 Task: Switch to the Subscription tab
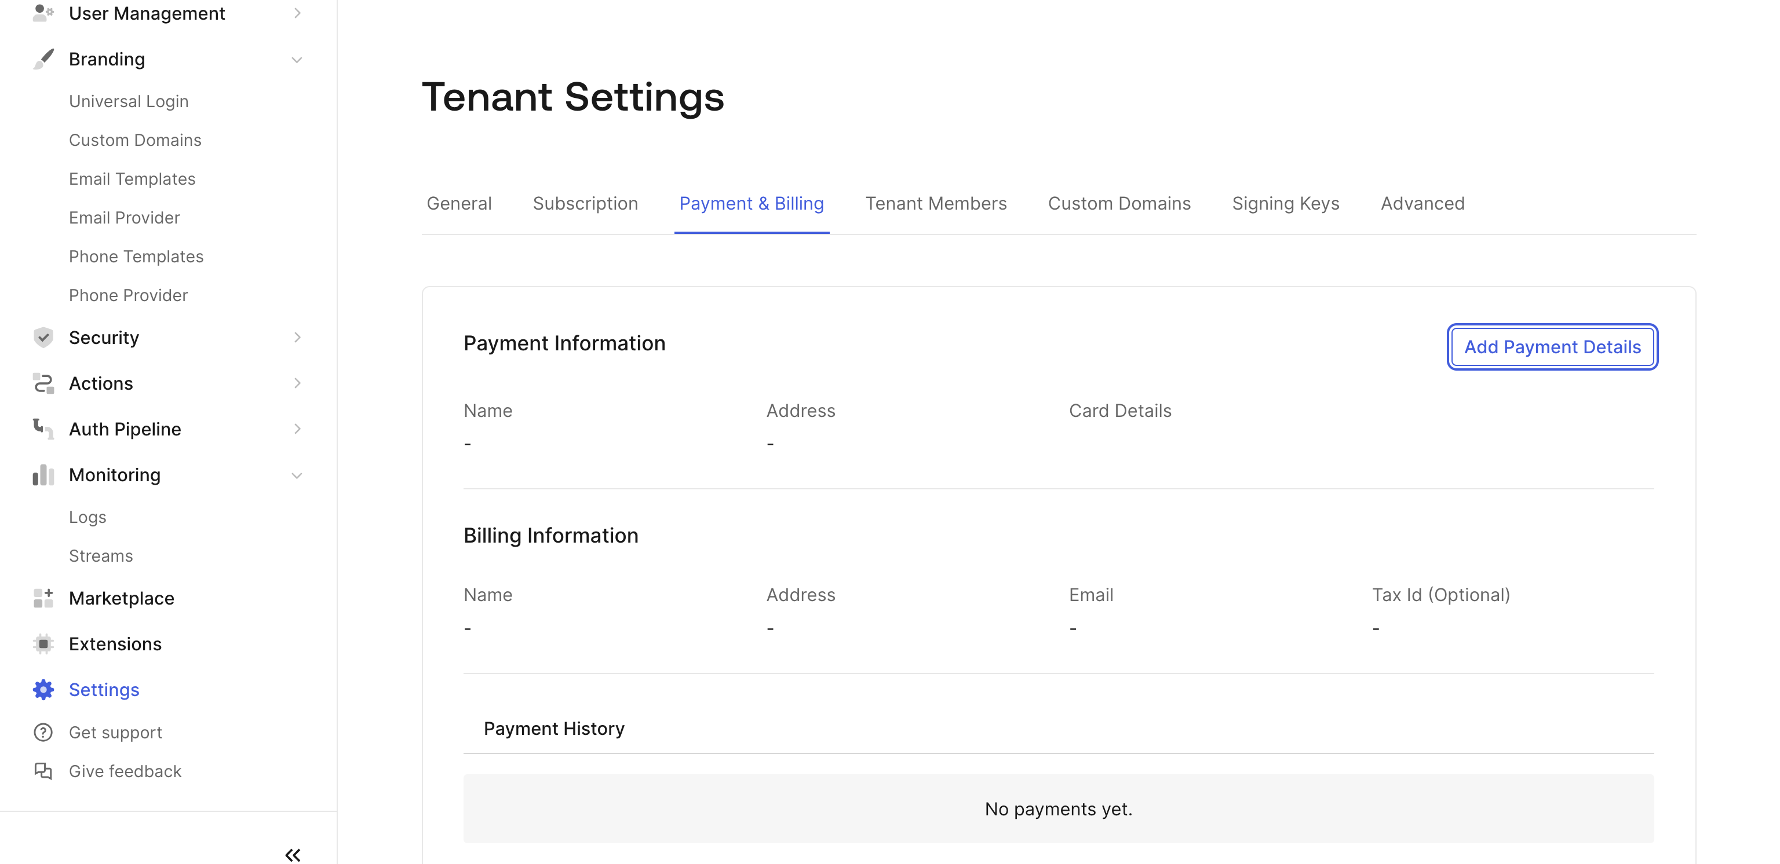tap(585, 203)
